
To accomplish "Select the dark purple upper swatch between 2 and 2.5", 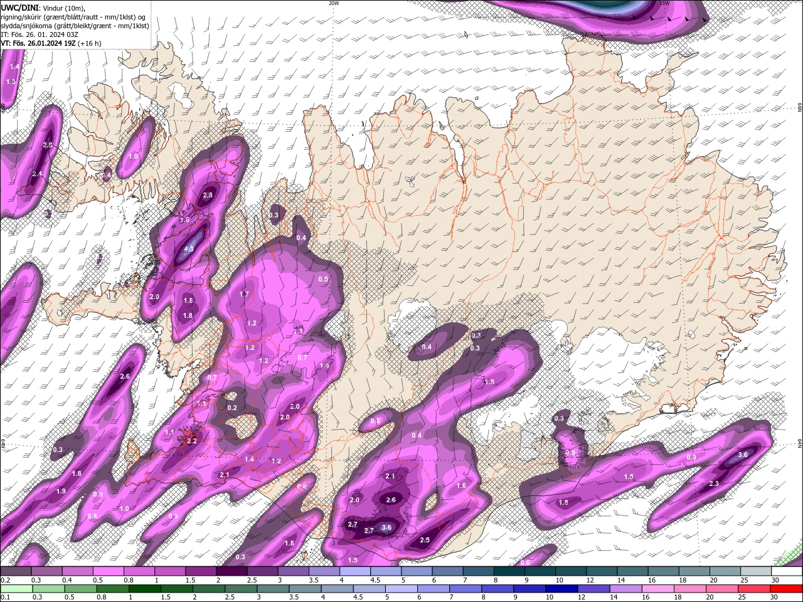I will [231, 572].
